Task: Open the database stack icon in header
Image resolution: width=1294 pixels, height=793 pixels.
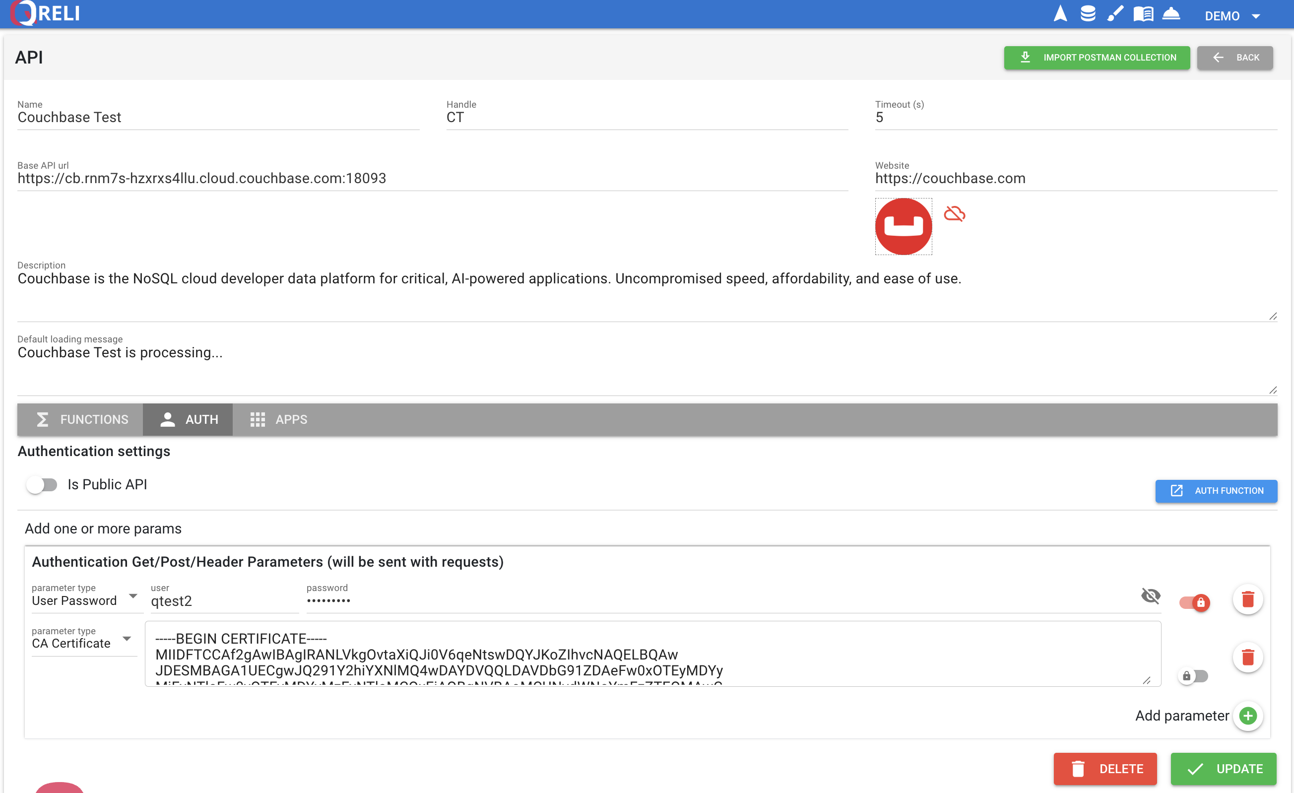Action: pyautogui.click(x=1088, y=14)
